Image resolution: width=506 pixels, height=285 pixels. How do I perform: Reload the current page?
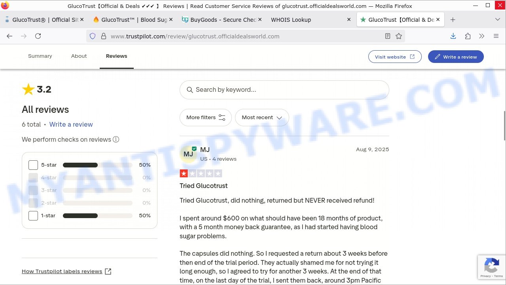[38, 36]
